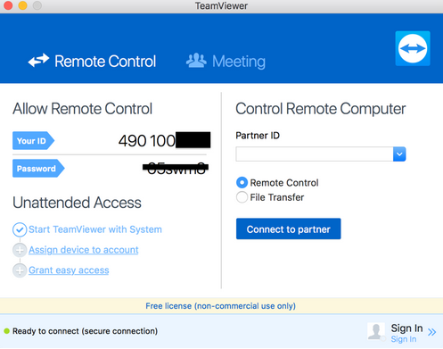The image size is (443, 349).
Task: Click Ready to connect status text
Action: [x=85, y=331]
